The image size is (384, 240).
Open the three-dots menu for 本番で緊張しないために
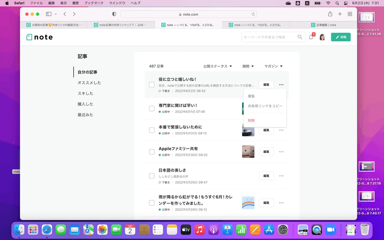pos(281,130)
